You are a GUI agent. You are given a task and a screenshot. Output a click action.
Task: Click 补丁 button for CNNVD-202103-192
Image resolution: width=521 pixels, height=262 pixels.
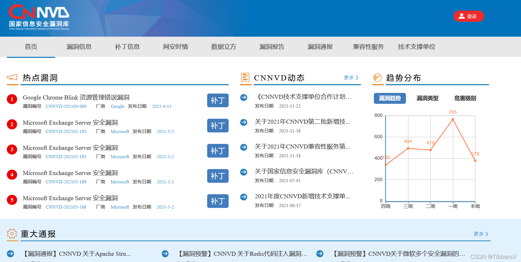point(218,126)
